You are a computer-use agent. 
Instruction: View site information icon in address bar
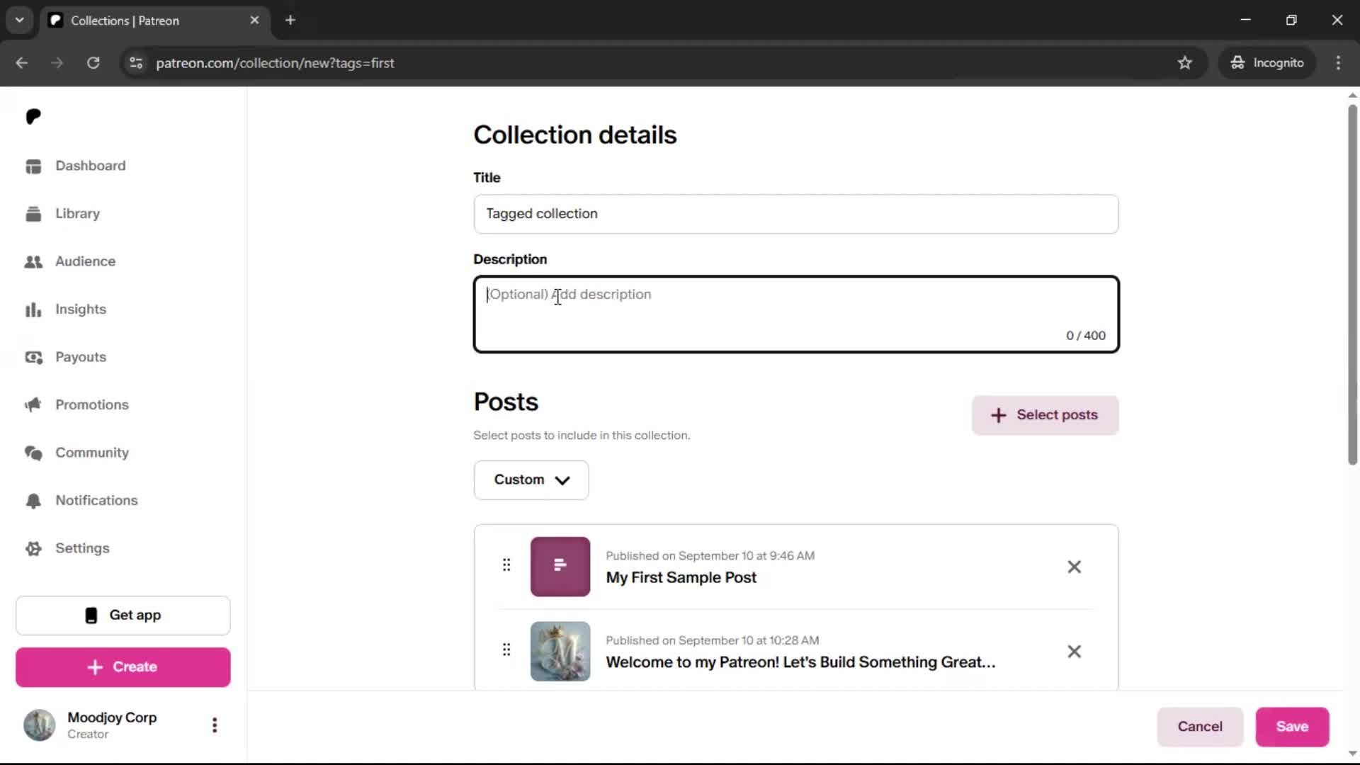click(x=136, y=63)
